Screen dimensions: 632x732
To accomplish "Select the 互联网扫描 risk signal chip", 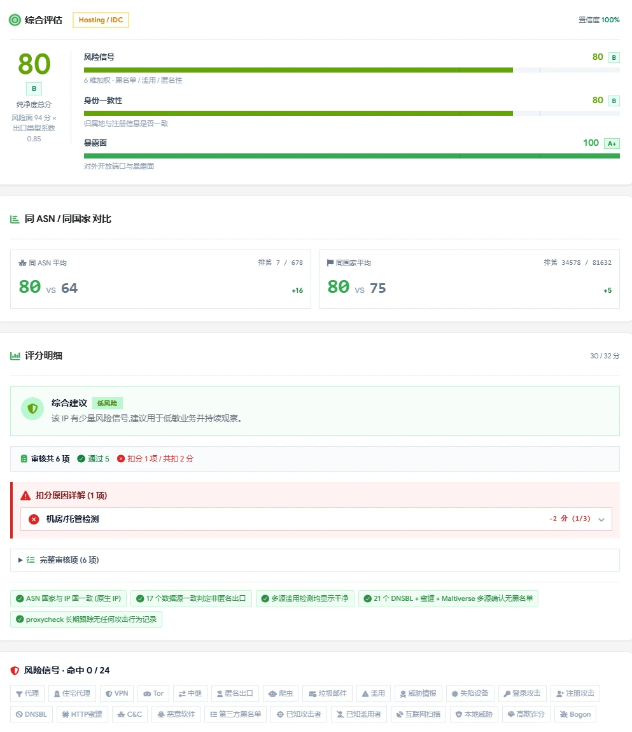I will 418,714.
